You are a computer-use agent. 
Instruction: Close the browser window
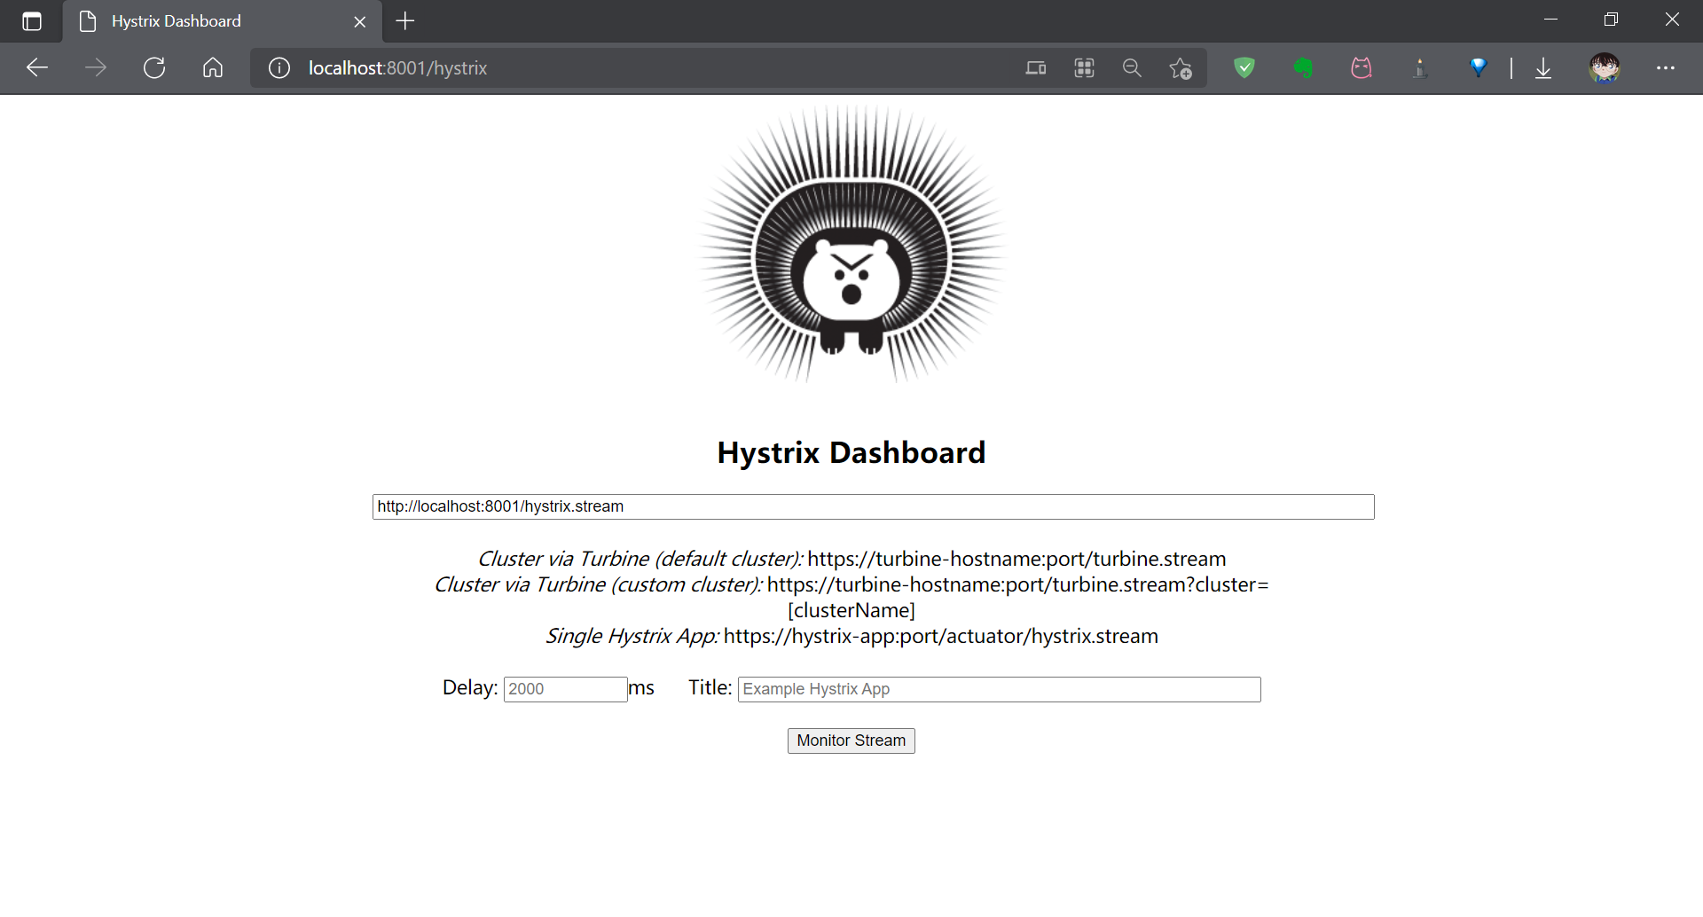[x=1672, y=20]
